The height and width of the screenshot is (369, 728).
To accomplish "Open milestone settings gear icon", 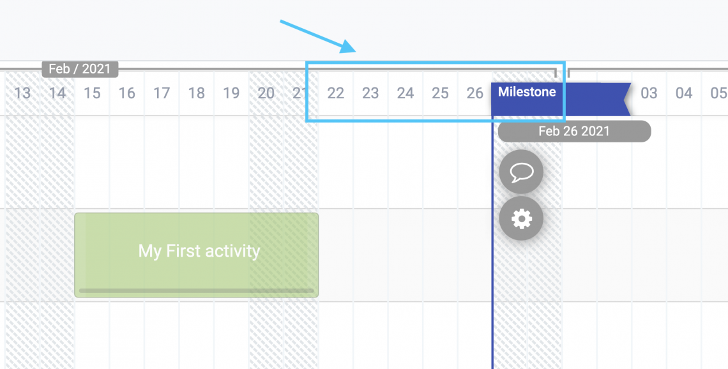I will pyautogui.click(x=521, y=218).
